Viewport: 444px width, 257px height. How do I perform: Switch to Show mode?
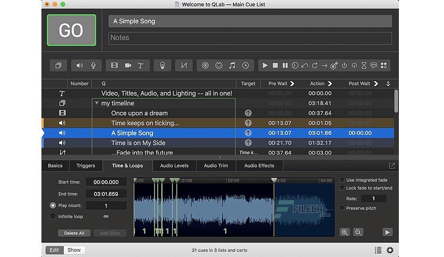(x=74, y=250)
